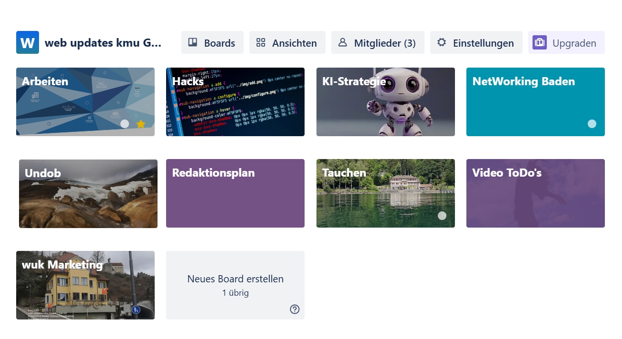Click the person icon next to Mitglieder
The width and height of the screenshot is (622, 339).
[342, 42]
